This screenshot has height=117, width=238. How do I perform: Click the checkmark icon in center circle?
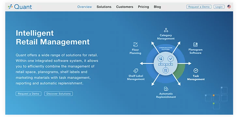coord(171,58)
